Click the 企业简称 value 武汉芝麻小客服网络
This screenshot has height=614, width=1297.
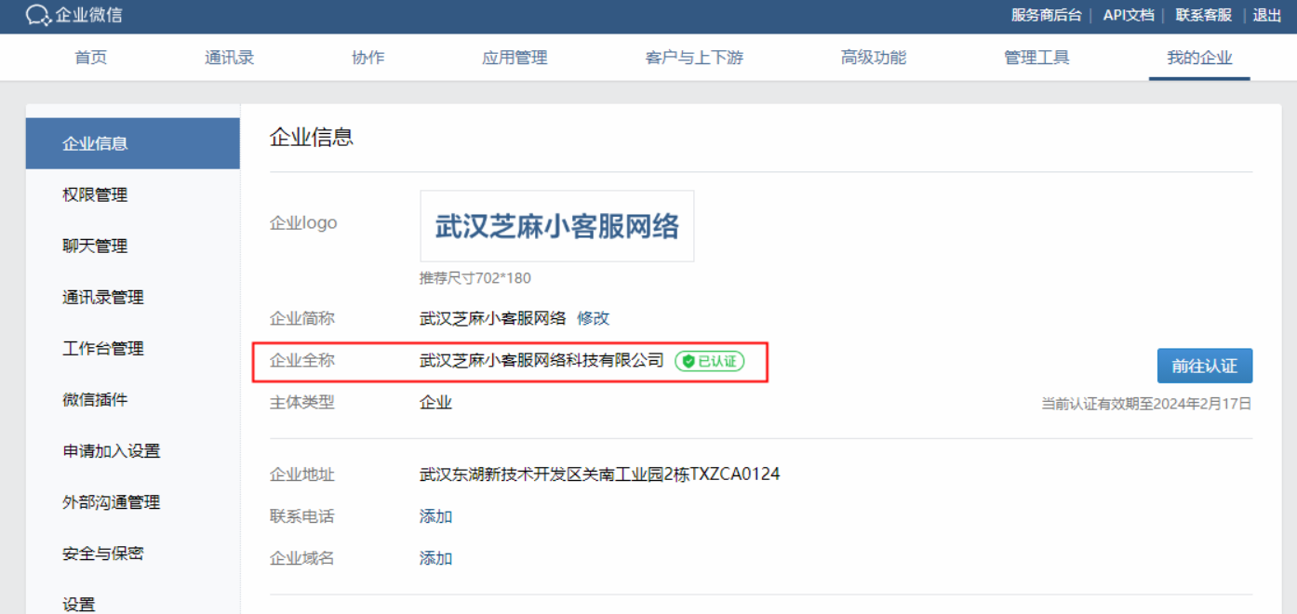tap(493, 318)
